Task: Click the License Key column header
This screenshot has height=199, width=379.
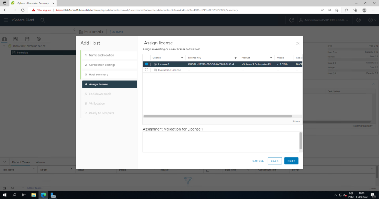Action: pos(195,58)
